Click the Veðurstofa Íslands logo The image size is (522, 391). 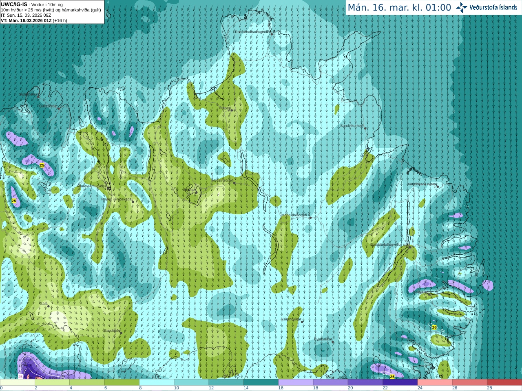pos(487,7)
